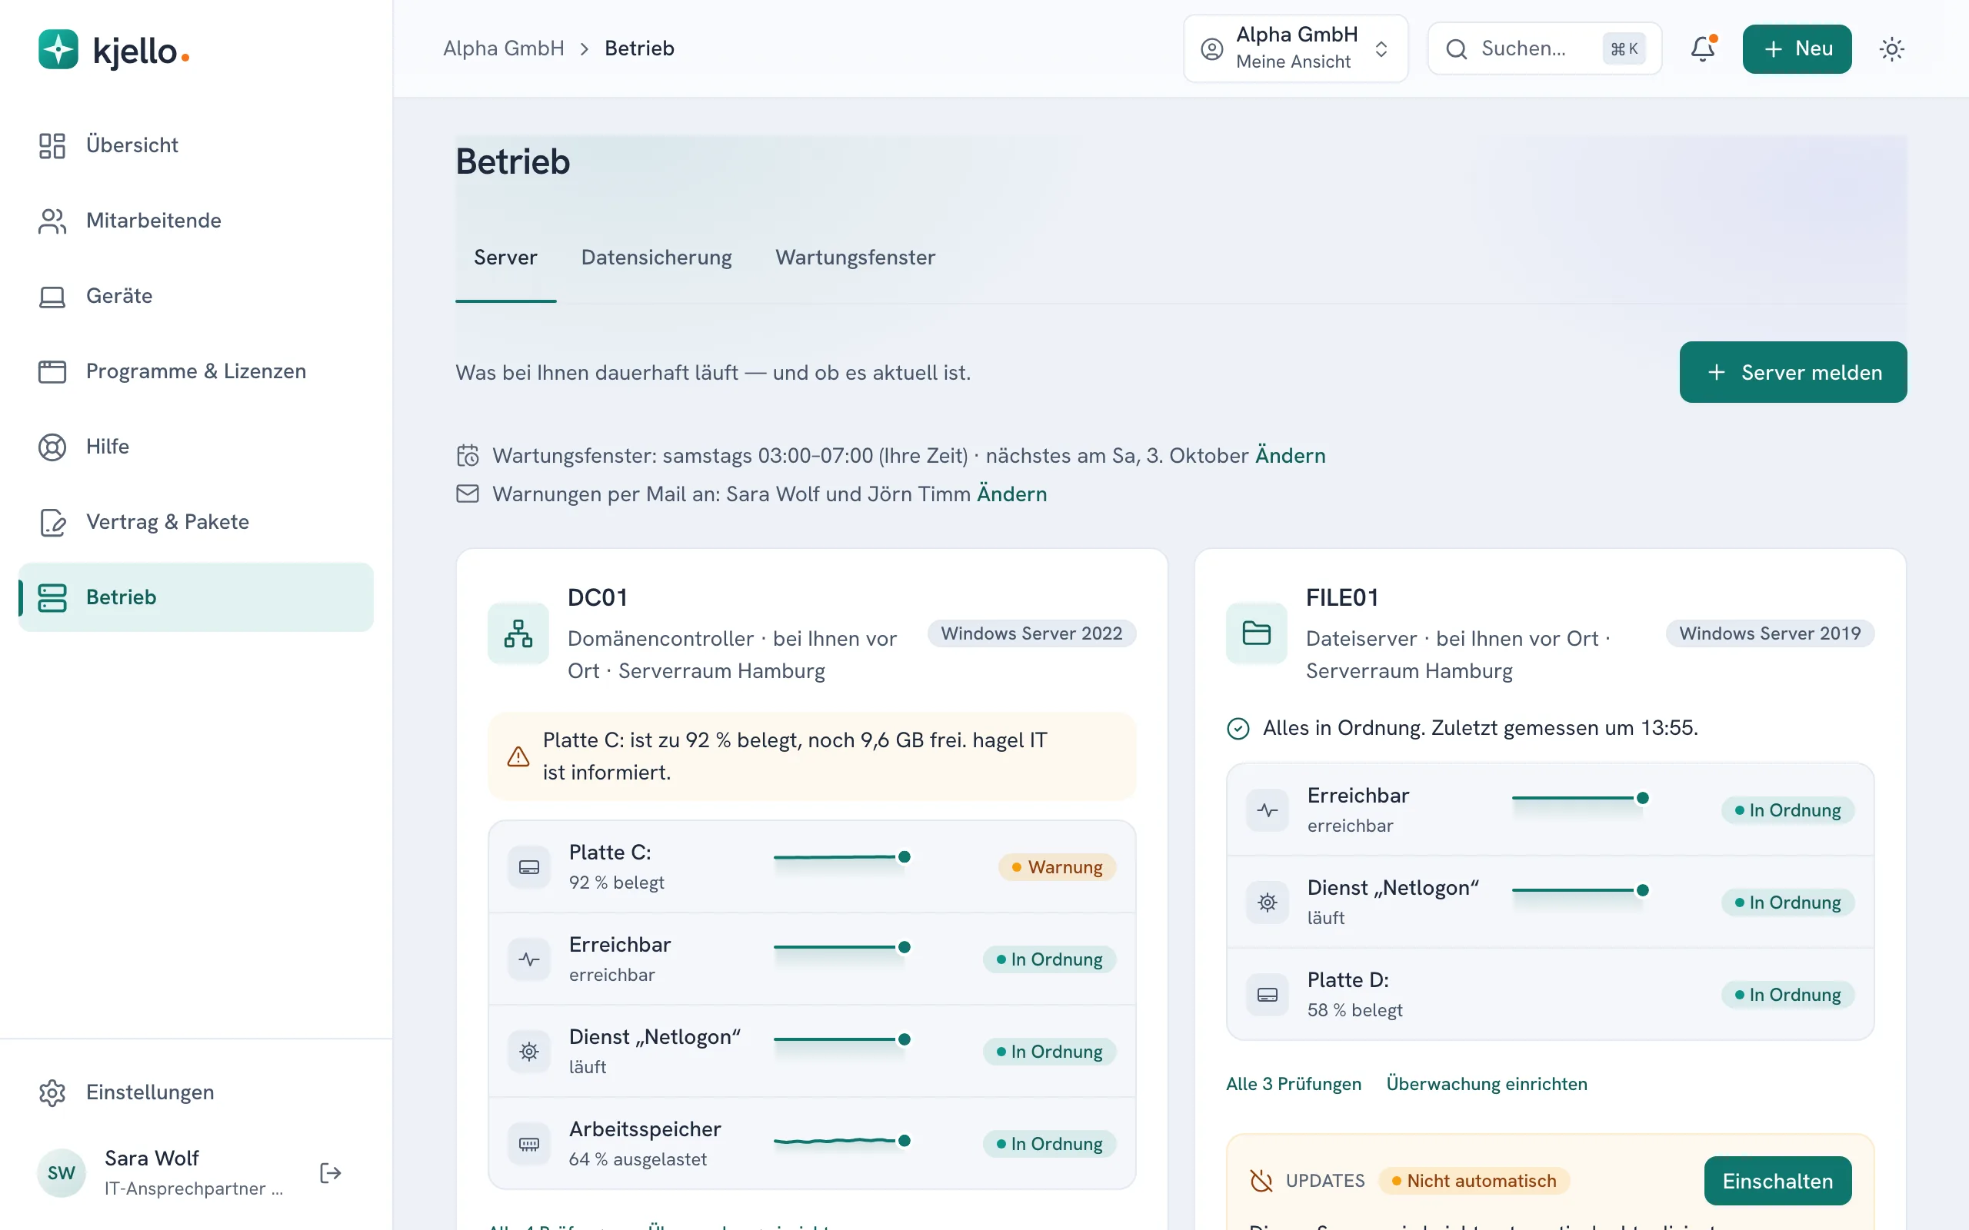Image resolution: width=1969 pixels, height=1230 pixels.
Task: Click the updates-off icon beside UPDATES
Action: [1261, 1180]
